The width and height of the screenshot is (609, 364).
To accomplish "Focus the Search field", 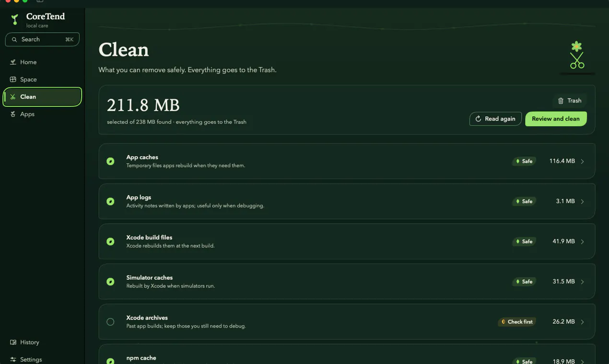I will tap(42, 39).
